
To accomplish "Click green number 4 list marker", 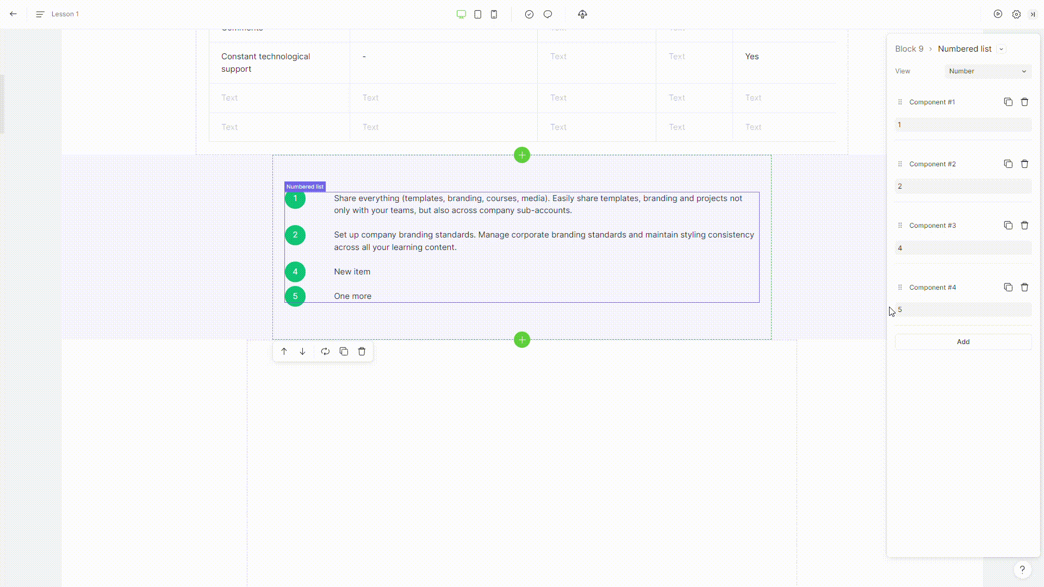I will 295,272.
